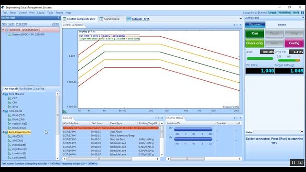Open the Test menu
The width and height of the screenshot is (306, 172).
point(5,13)
